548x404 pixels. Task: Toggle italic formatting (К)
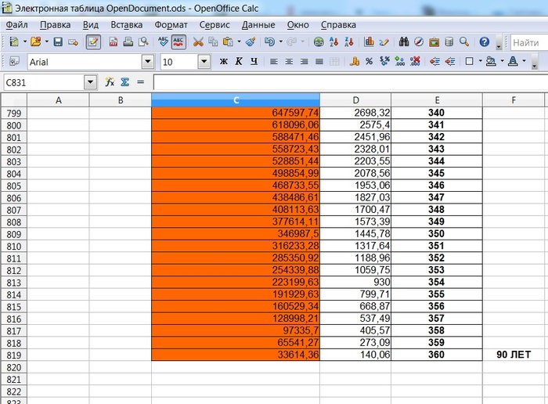click(238, 61)
